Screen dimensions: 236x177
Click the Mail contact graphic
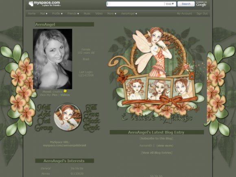tap(44, 108)
